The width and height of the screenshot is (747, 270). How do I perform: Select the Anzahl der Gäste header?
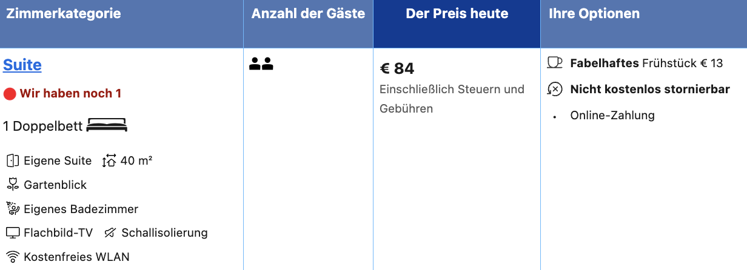pos(308,14)
